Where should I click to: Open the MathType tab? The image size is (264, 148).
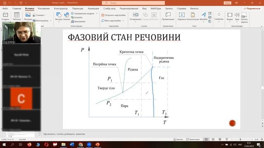(156, 8)
